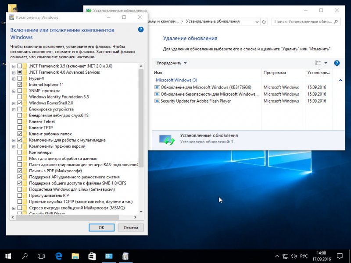Viewport: 351px width, 263px height.
Task: Expand Компоненты прежних версий node
Action: pyautogui.click(x=14, y=146)
